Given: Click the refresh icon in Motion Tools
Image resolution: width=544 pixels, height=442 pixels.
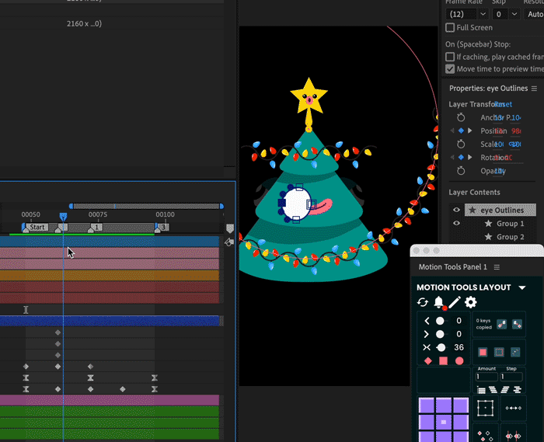Looking at the screenshot, I should (x=423, y=302).
